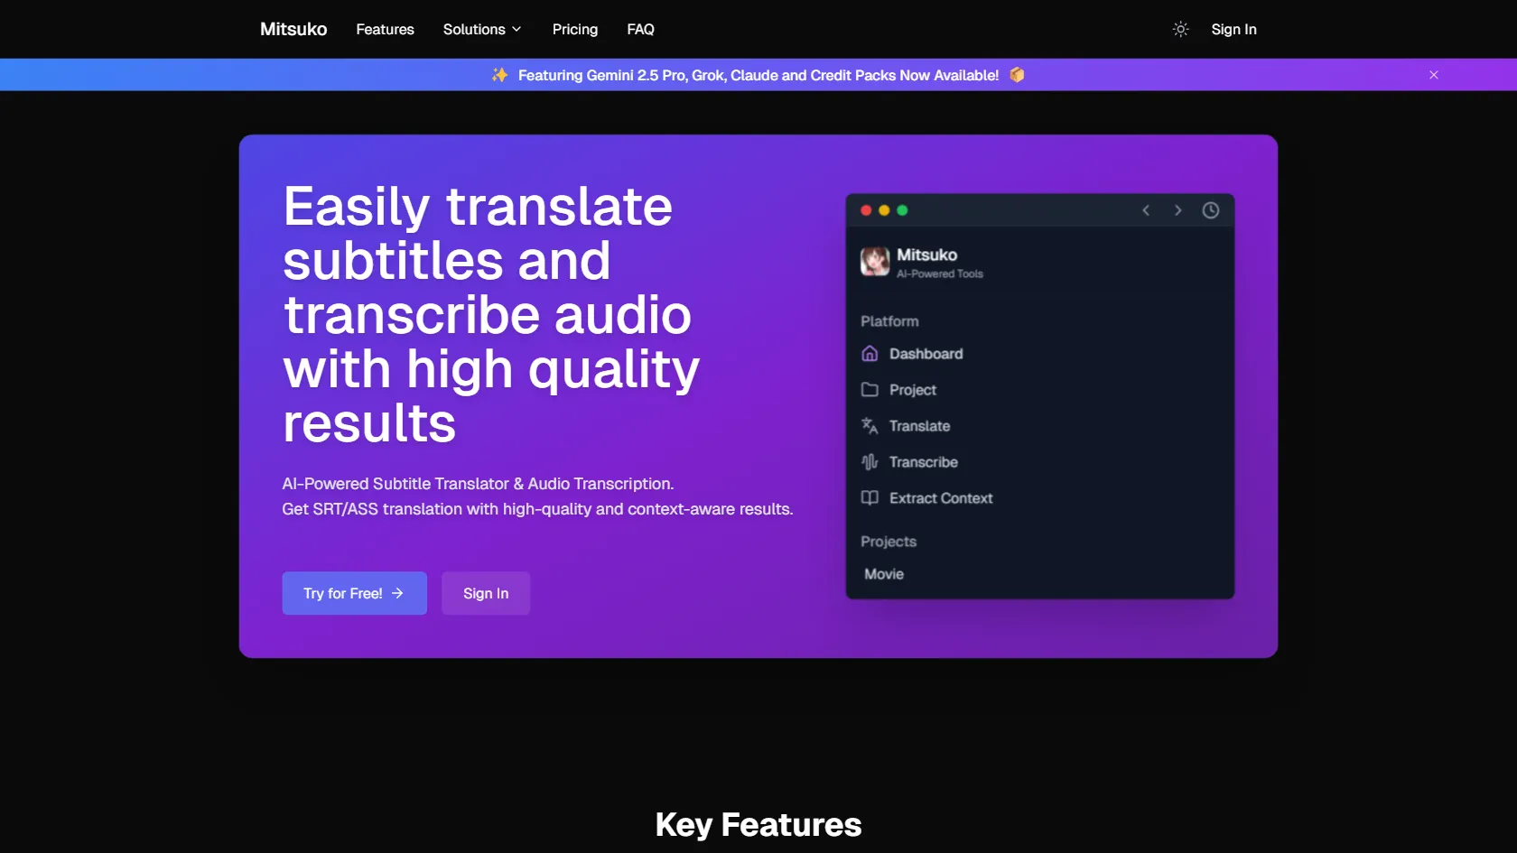Click the Sign In button in the hero
1517x853 pixels.
click(486, 593)
